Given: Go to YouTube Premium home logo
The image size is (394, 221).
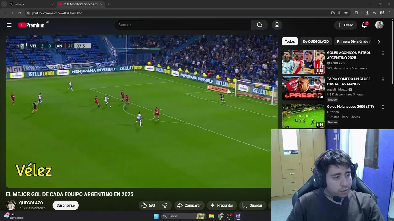Looking at the screenshot, I should pos(31,25).
